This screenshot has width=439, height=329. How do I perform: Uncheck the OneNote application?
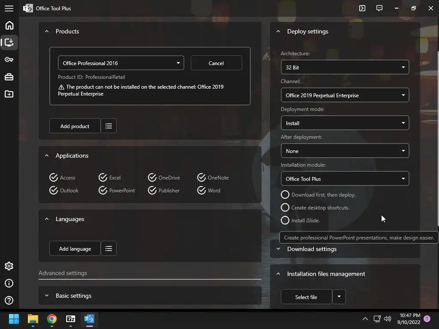pyautogui.click(x=213, y=177)
